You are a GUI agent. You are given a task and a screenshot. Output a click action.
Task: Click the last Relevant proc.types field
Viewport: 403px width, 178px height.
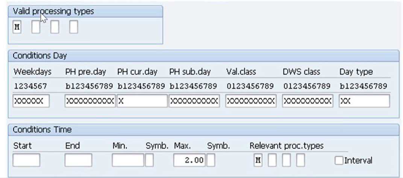pos(300,160)
